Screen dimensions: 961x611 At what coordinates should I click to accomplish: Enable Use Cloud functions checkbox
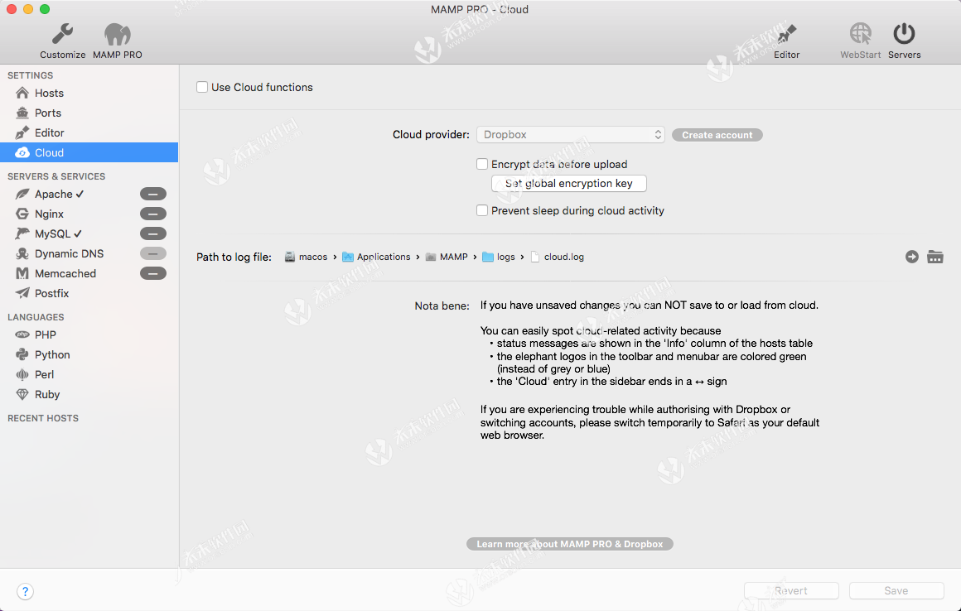tap(202, 87)
